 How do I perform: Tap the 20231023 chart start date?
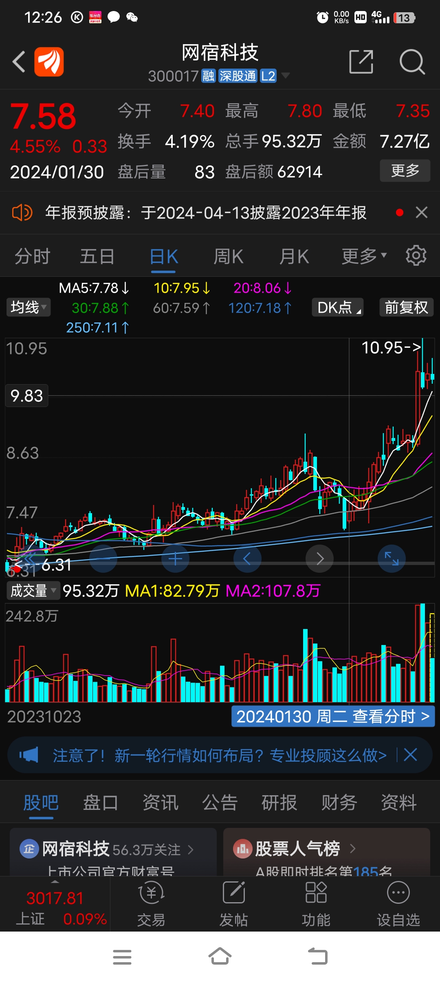[x=44, y=717]
